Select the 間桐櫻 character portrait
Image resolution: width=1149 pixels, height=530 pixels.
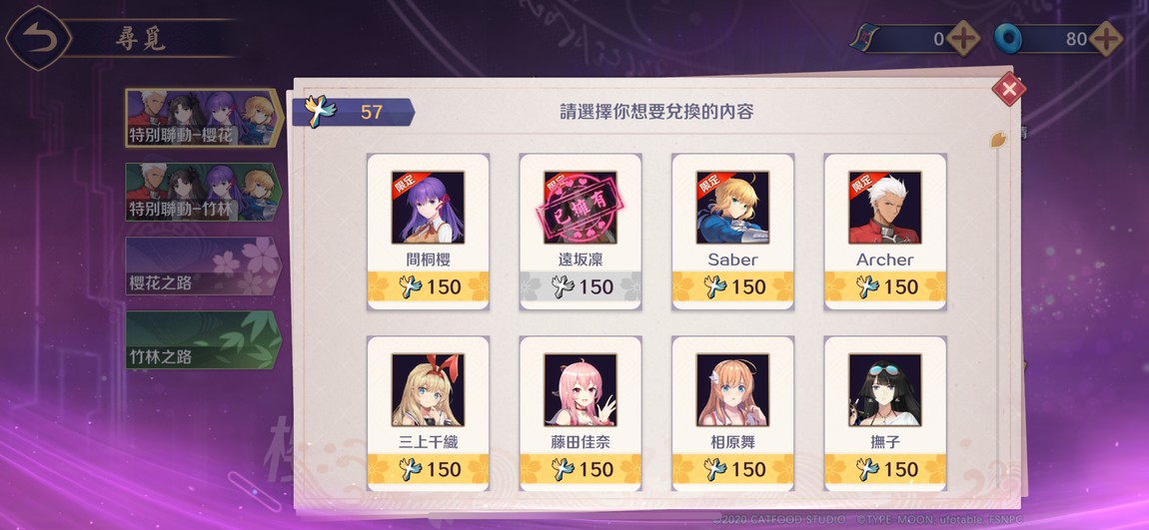coord(428,208)
